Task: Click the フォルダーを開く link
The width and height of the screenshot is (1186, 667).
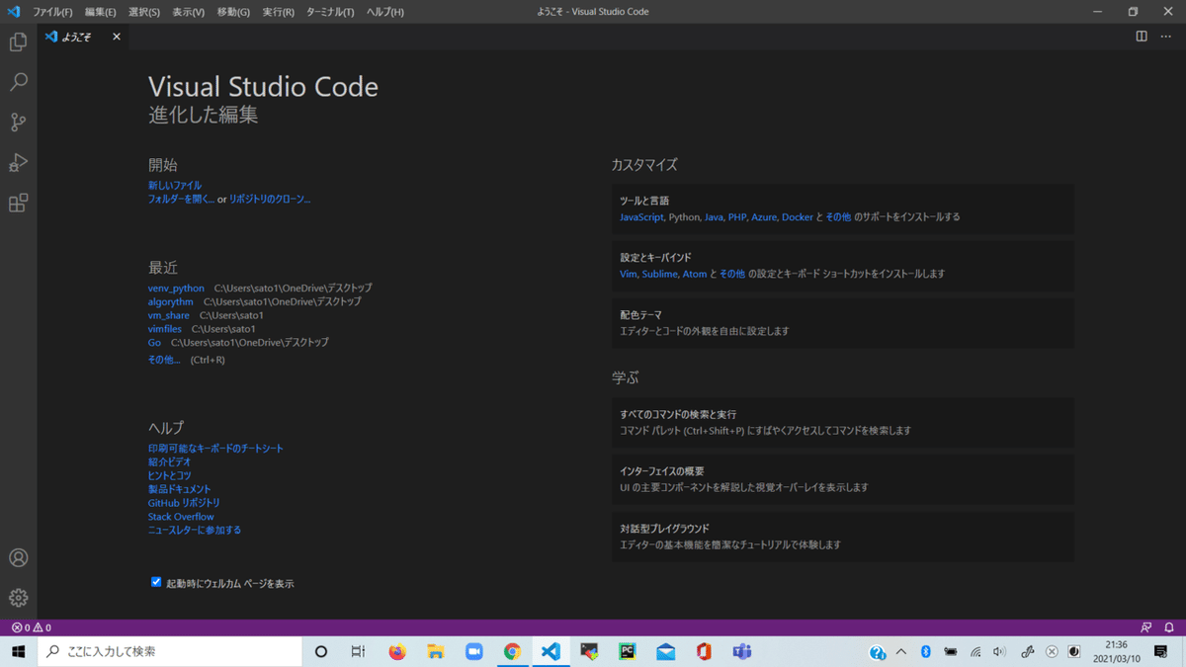Action: (x=181, y=199)
